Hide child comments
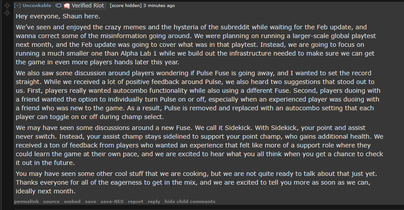The image size is (404, 210). click(190, 202)
